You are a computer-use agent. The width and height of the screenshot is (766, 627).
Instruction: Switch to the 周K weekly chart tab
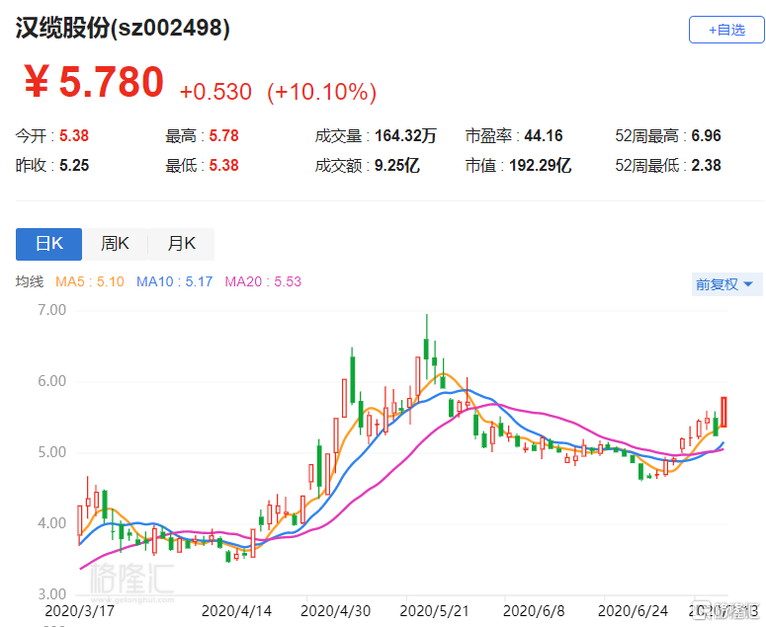click(115, 244)
